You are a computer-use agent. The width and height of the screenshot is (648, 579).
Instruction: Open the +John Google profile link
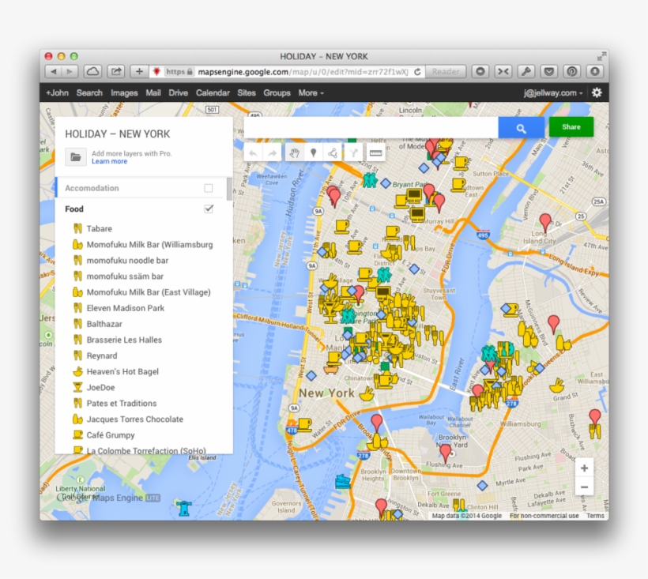click(x=57, y=93)
